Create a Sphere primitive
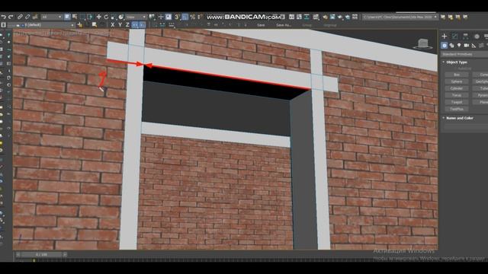Viewport: 488px width, 274px height. (x=457, y=81)
